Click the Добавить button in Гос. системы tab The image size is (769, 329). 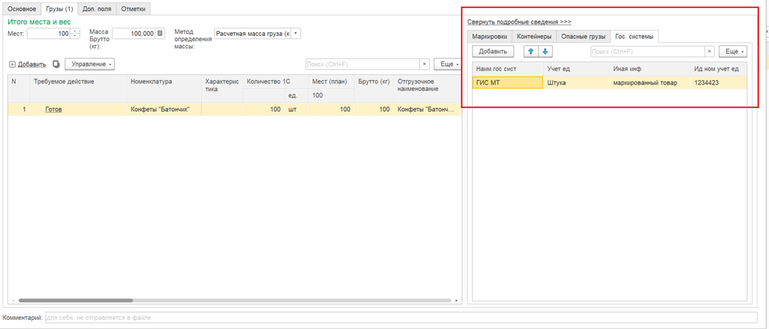pyautogui.click(x=493, y=51)
